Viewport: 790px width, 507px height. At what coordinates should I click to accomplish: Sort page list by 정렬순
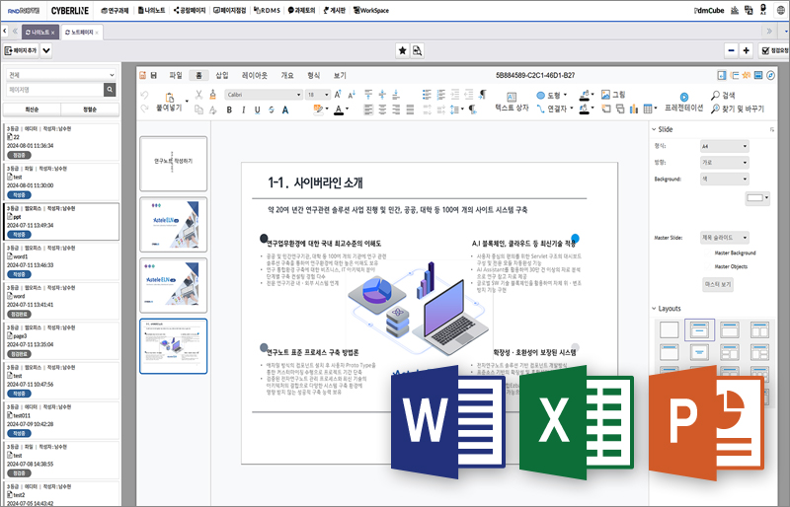pyautogui.click(x=90, y=109)
